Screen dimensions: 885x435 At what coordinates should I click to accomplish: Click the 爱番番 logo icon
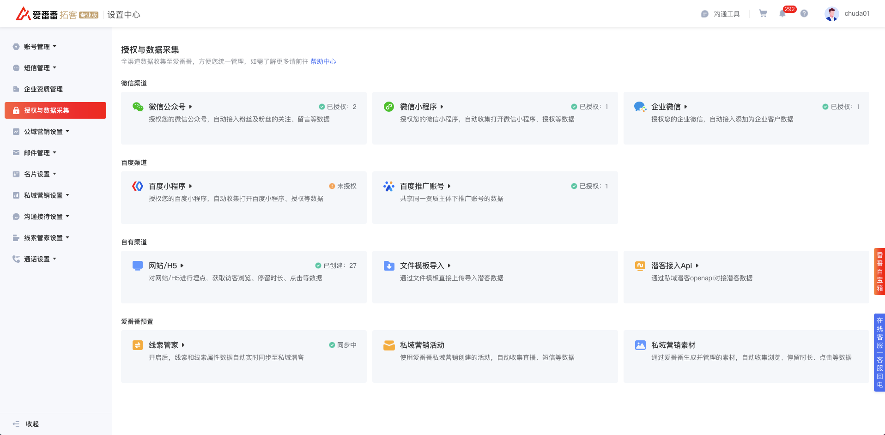[23, 14]
